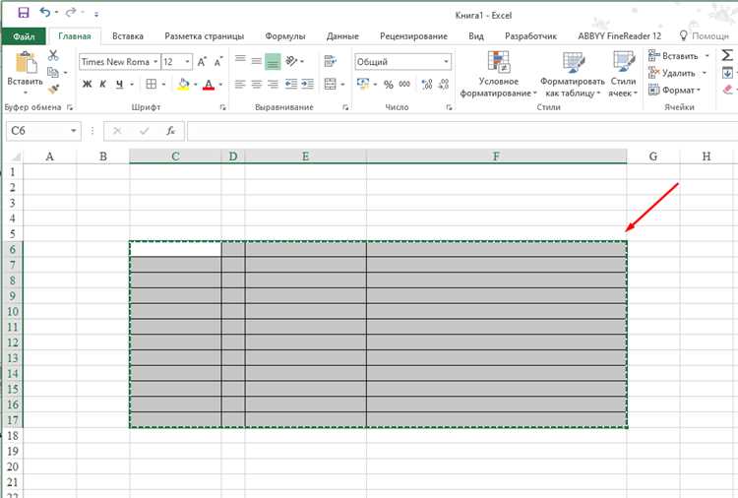Align text to top of cell
This screenshot has height=498, width=738.
pyautogui.click(x=240, y=60)
